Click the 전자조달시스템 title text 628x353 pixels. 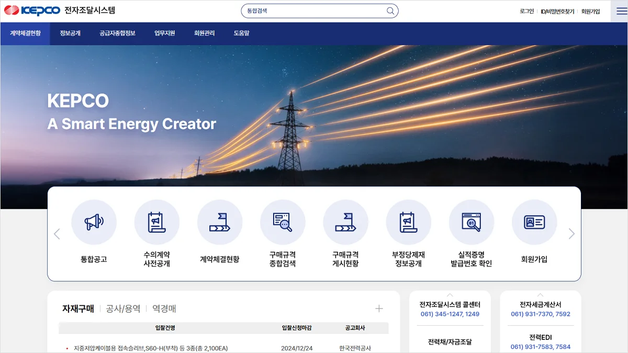point(89,10)
